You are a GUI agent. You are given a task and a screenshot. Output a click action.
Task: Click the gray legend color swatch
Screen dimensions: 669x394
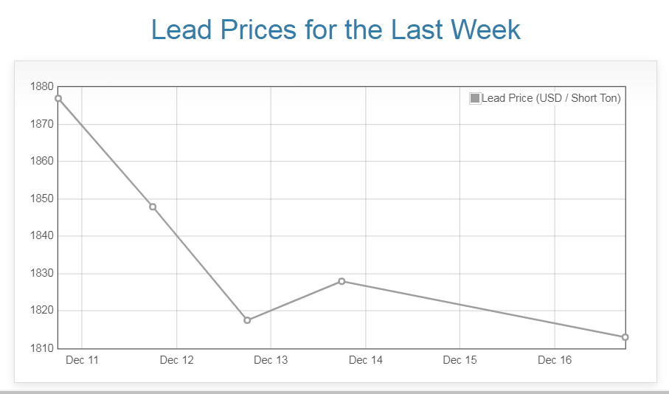pyautogui.click(x=475, y=98)
